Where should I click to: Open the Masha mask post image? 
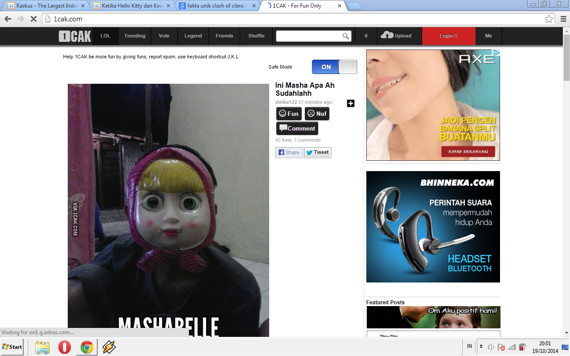168,210
